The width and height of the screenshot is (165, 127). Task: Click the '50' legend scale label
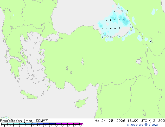pos(80,126)
